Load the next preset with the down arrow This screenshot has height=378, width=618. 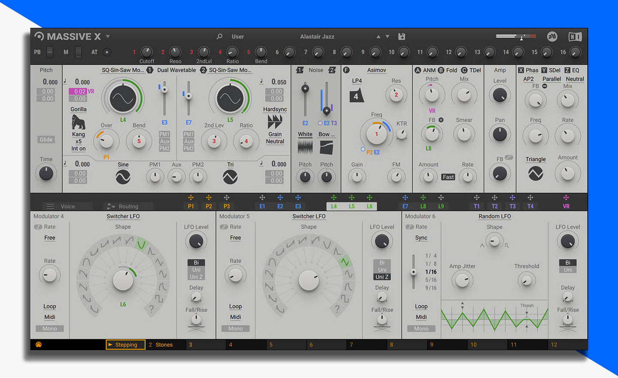388,36
